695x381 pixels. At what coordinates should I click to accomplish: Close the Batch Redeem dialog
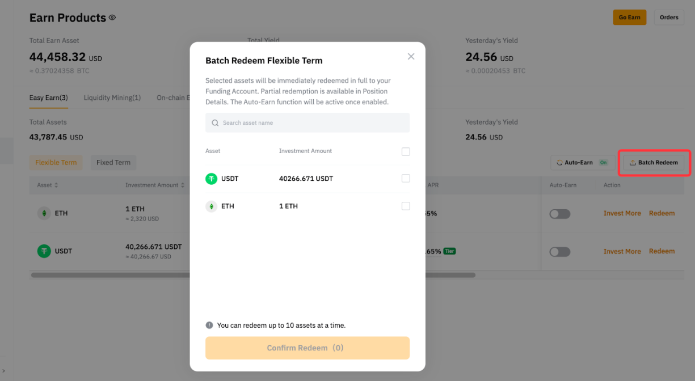[411, 57]
